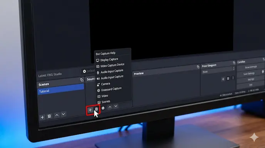Pop out the Scenes dock with its undock icon
This screenshot has width=265, height=148.
tap(82, 80)
